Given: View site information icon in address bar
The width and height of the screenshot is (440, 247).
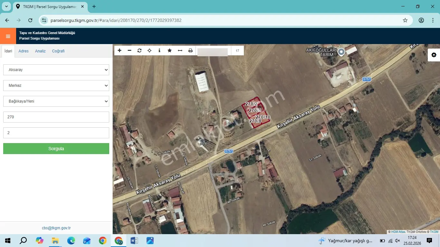Looking at the screenshot, I should coord(44,20).
